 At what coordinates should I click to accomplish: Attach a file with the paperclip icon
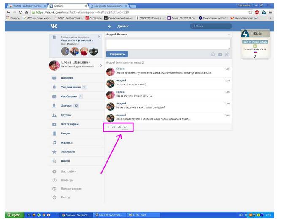(227, 54)
